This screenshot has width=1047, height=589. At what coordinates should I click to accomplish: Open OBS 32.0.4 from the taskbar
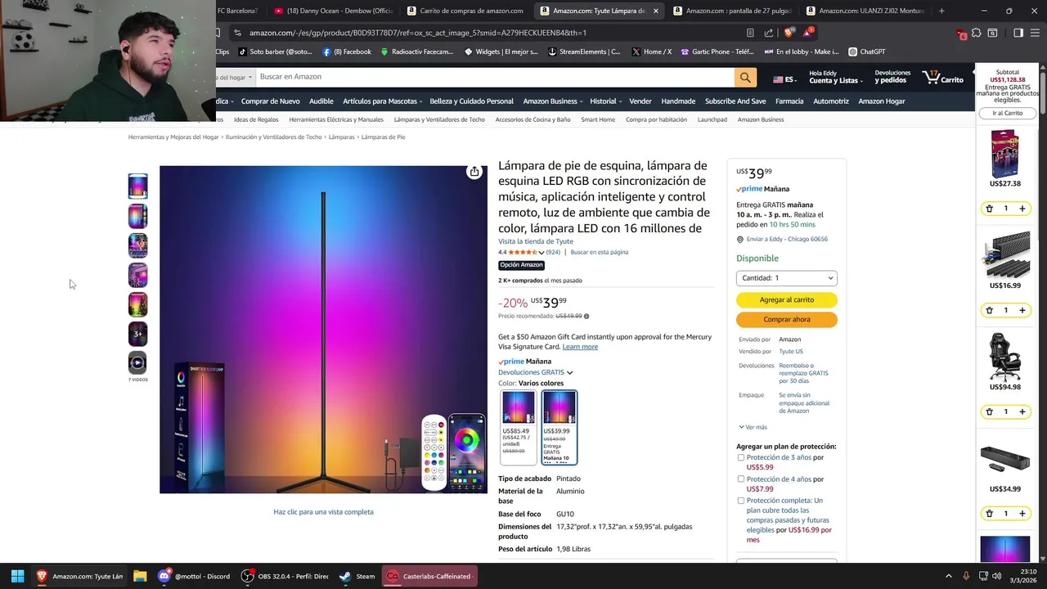point(284,576)
